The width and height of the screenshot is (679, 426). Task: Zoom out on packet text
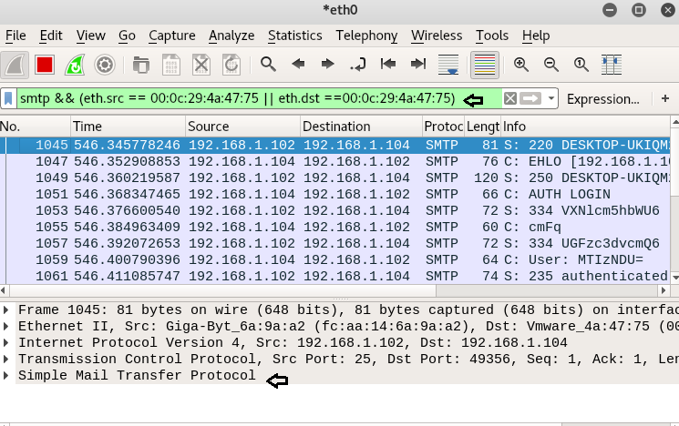[x=551, y=65]
